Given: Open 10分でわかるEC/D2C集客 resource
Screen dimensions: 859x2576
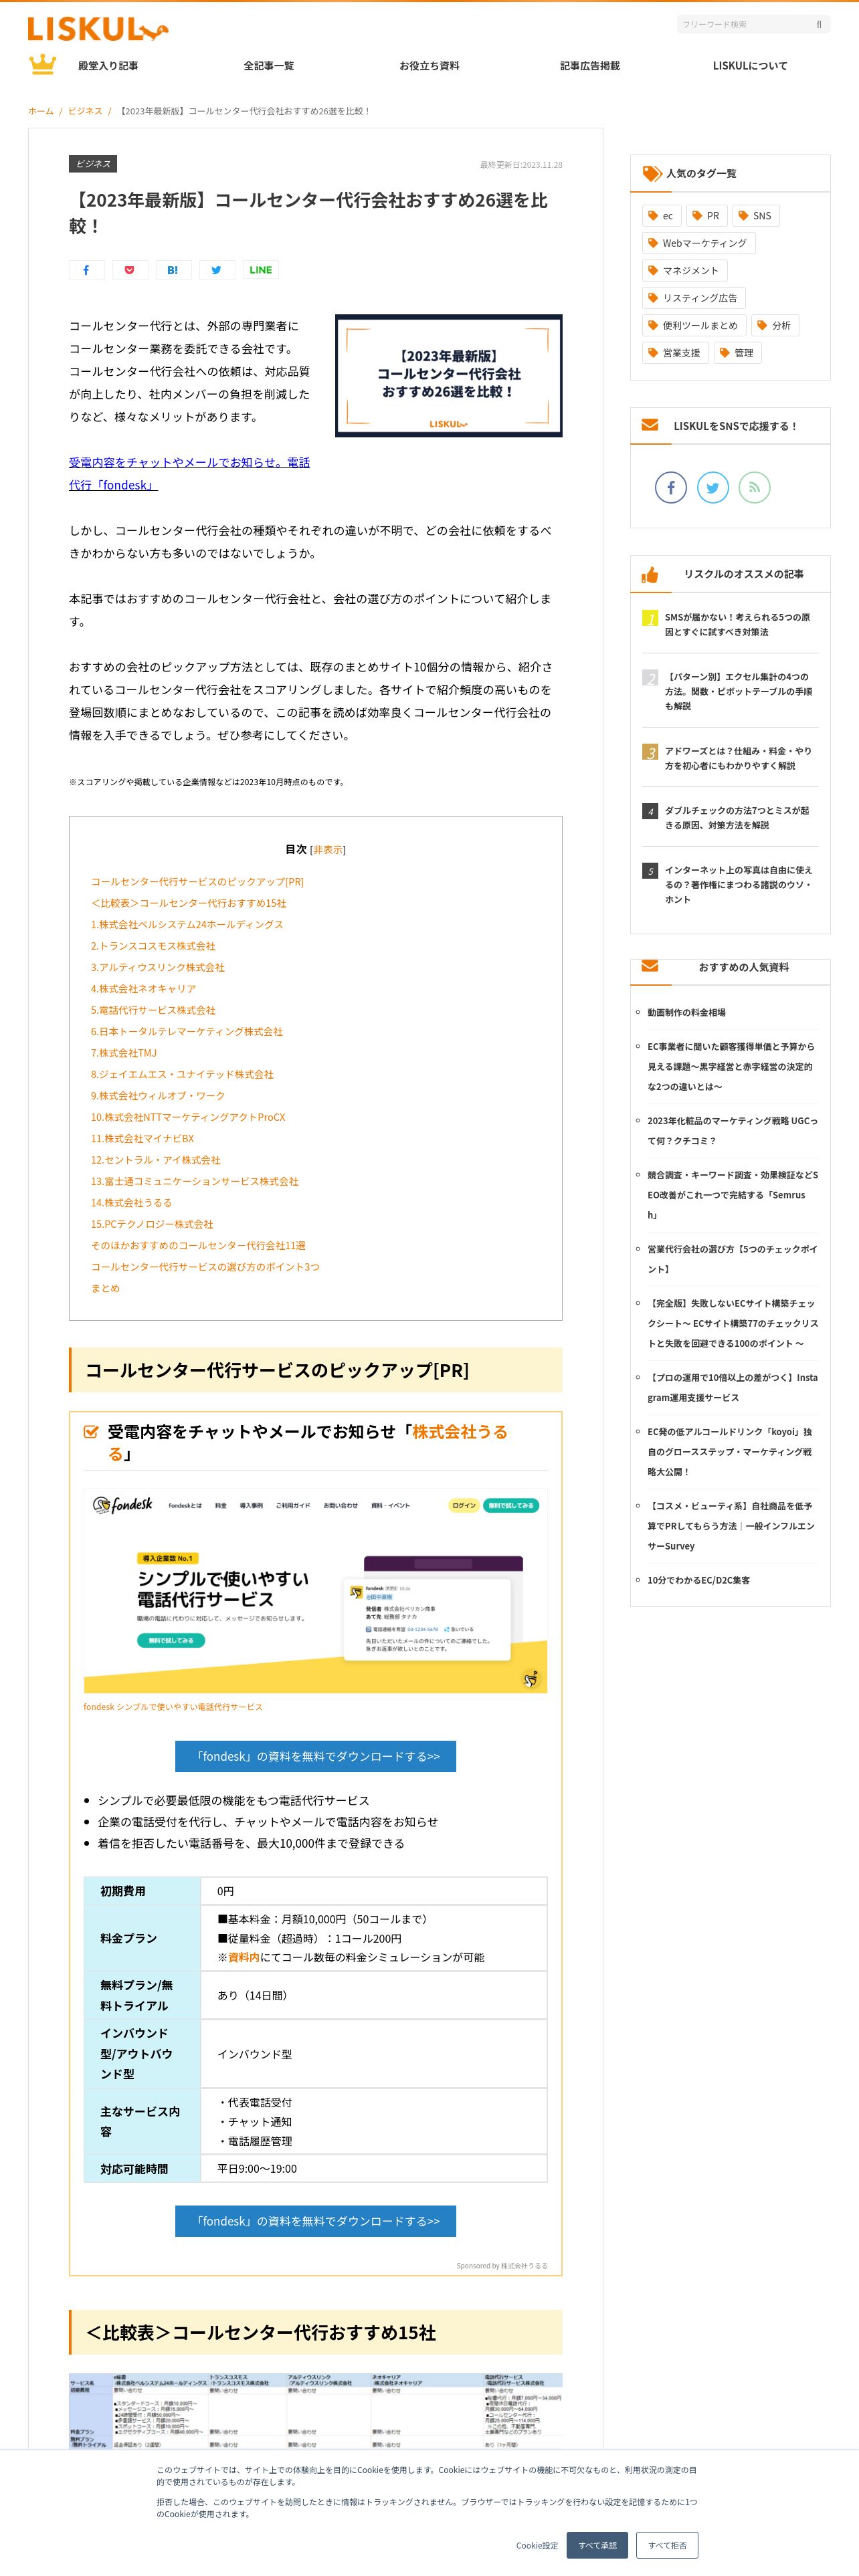Looking at the screenshot, I should (x=698, y=1580).
